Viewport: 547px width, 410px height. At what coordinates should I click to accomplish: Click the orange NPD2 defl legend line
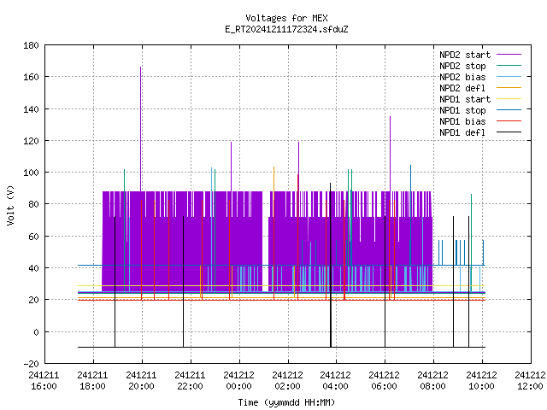[509, 87]
